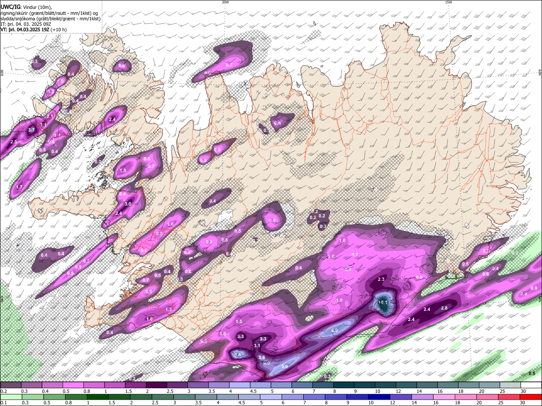This screenshot has height=406, width=542.
Task: Click the 3.7 value label over the Westfjords
Action: (31, 130)
